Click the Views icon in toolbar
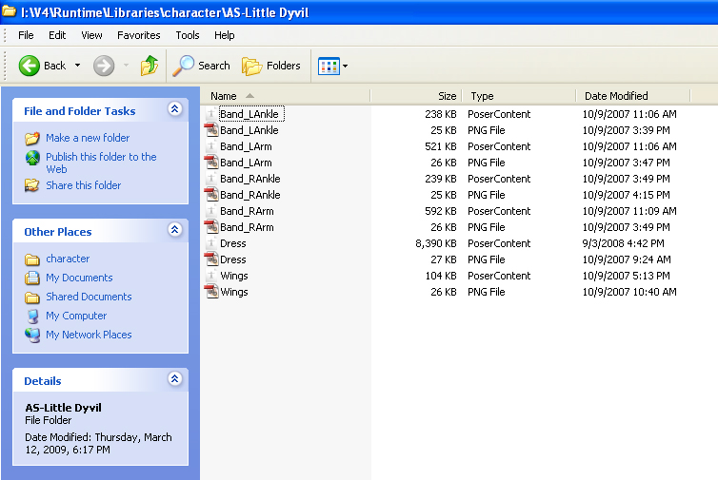Screen dimensions: 718x480 [329, 66]
